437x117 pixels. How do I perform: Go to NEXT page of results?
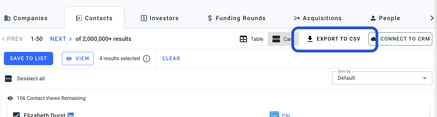click(61, 39)
